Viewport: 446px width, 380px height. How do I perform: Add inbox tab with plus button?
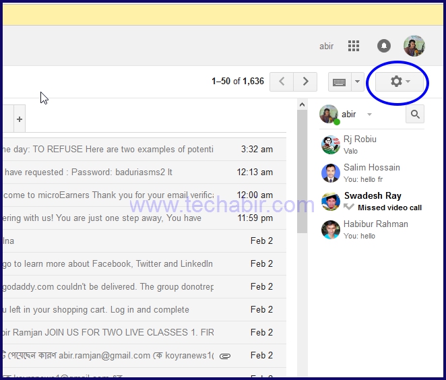[20, 119]
